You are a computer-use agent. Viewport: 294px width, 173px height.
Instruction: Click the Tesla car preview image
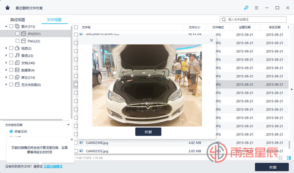(147, 85)
